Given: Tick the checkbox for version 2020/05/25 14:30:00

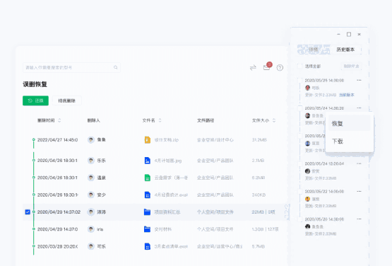Looking at the screenshot, I should click(299, 80).
